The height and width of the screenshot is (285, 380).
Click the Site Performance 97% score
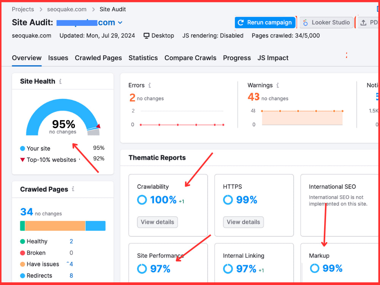coord(160,269)
